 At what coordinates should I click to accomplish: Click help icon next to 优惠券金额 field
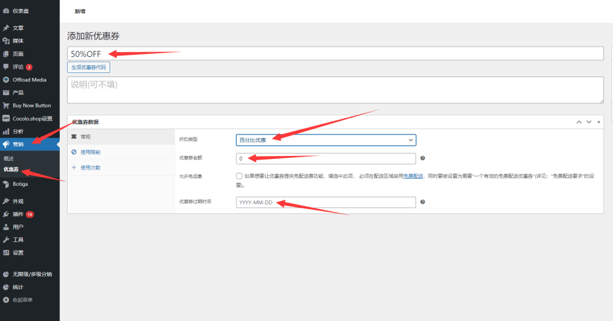pyautogui.click(x=423, y=158)
